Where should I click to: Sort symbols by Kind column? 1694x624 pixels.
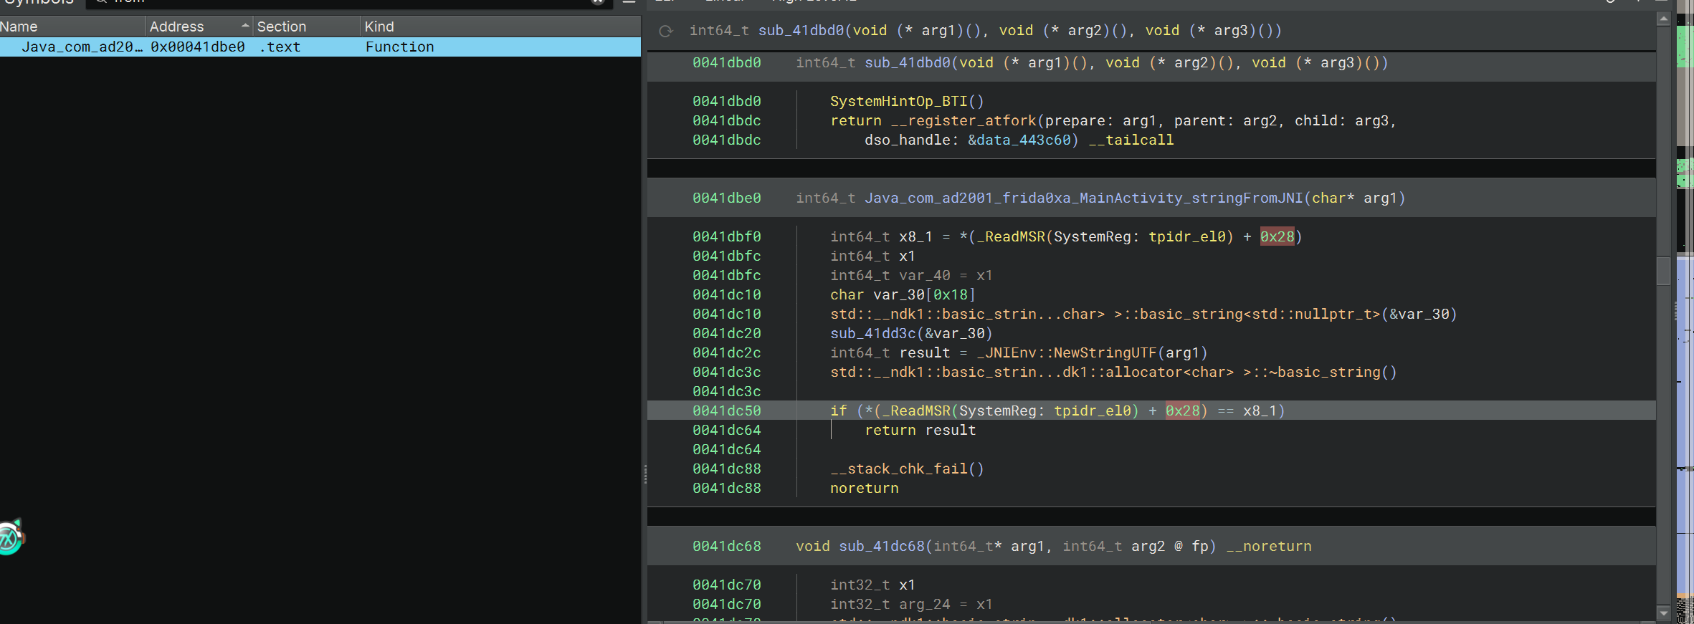(x=379, y=27)
